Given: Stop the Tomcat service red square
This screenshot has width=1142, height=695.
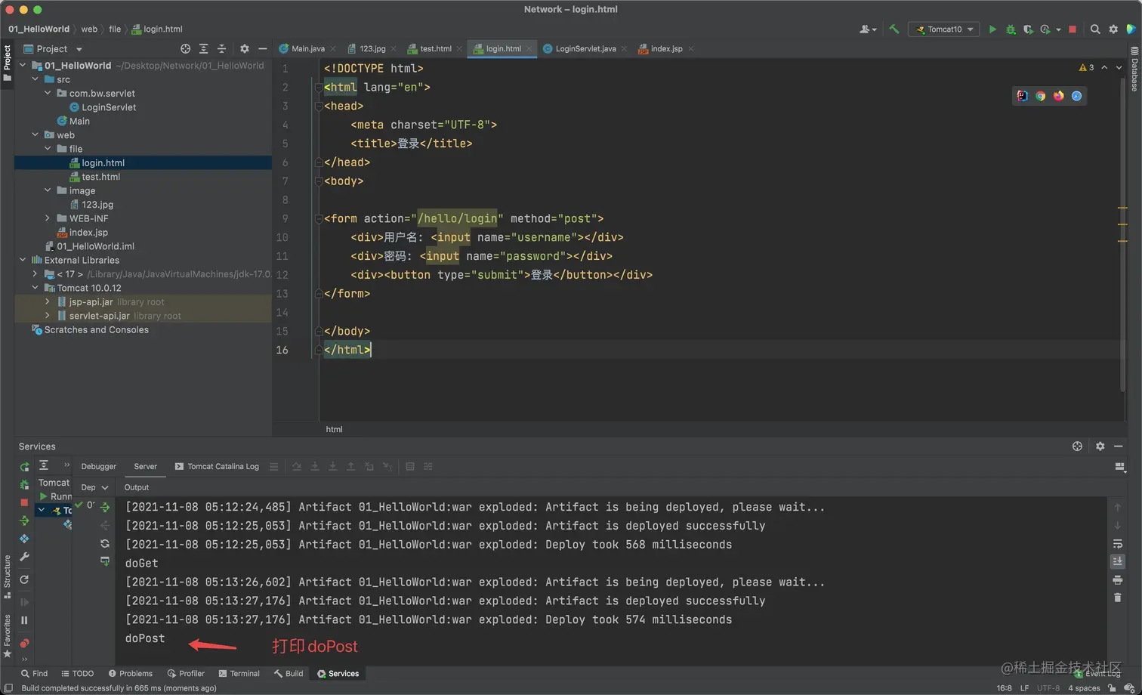Looking at the screenshot, I should pyautogui.click(x=24, y=502).
